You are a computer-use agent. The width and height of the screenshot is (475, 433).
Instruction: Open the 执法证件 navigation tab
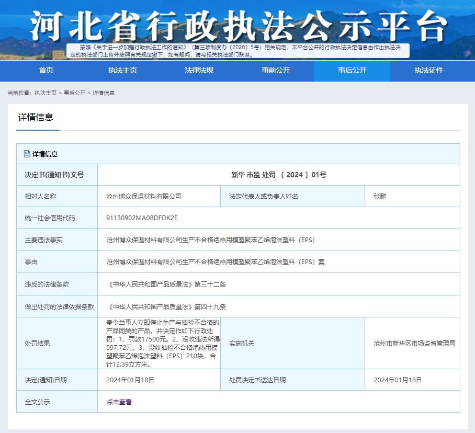click(x=428, y=71)
